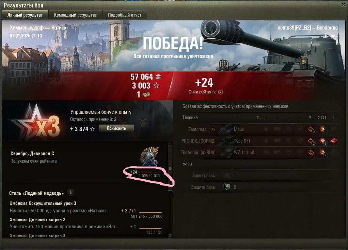The image size is (348, 250).
Task: Open the Подробный отчёт tab
Action: pyautogui.click(x=125, y=15)
